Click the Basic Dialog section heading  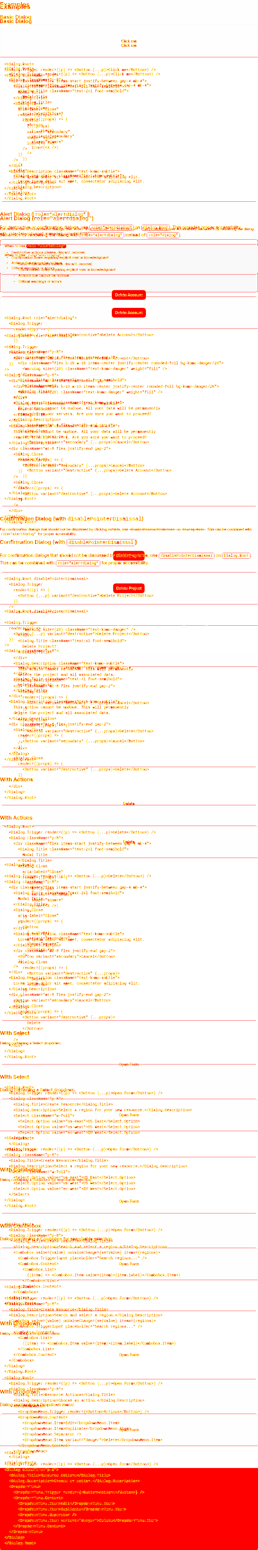point(16,19)
